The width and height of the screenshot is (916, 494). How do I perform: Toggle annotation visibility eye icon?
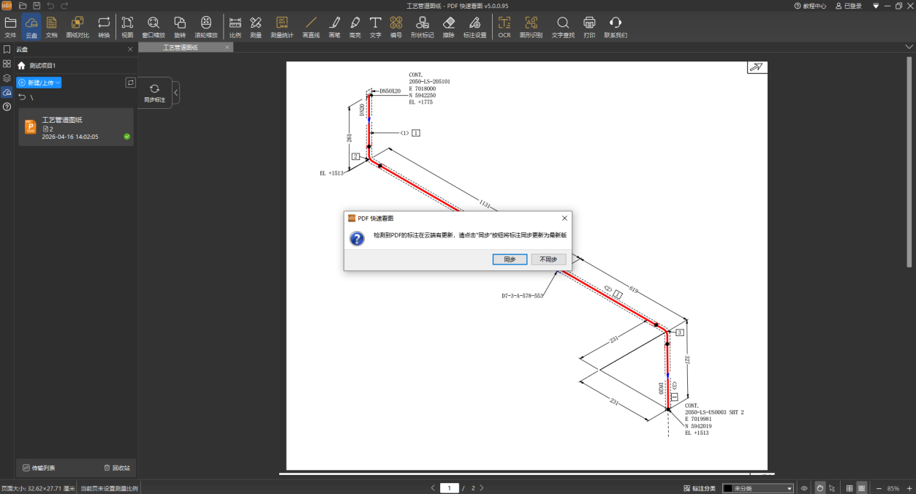804,488
